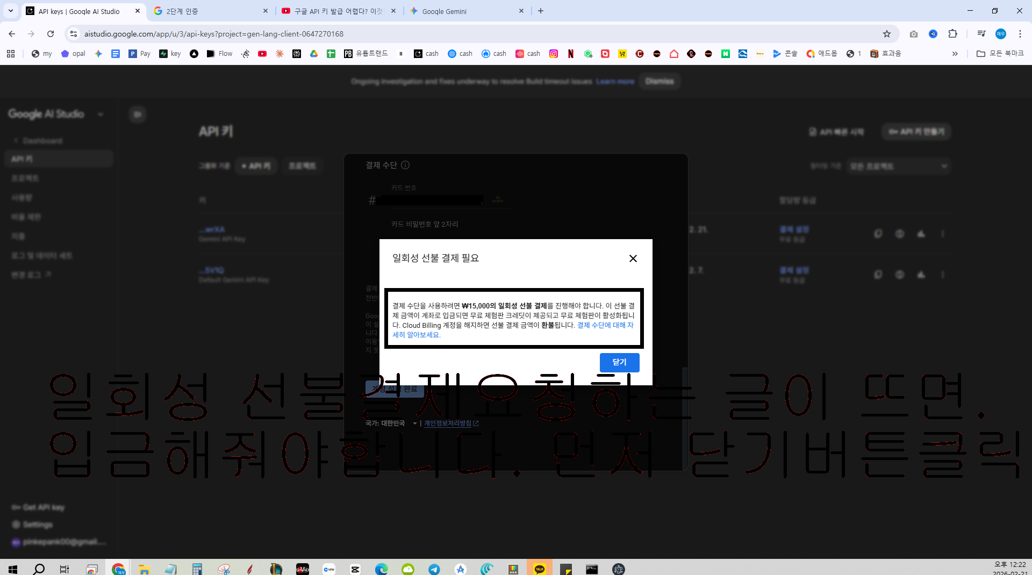Open the opal bookmark
The height and width of the screenshot is (575, 1032).
(x=73, y=54)
